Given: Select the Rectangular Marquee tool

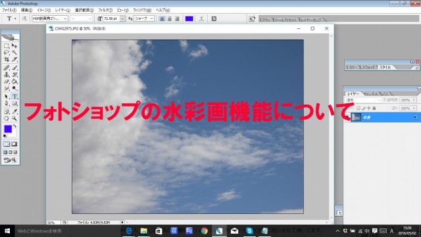Looking at the screenshot, I should point(7,46).
